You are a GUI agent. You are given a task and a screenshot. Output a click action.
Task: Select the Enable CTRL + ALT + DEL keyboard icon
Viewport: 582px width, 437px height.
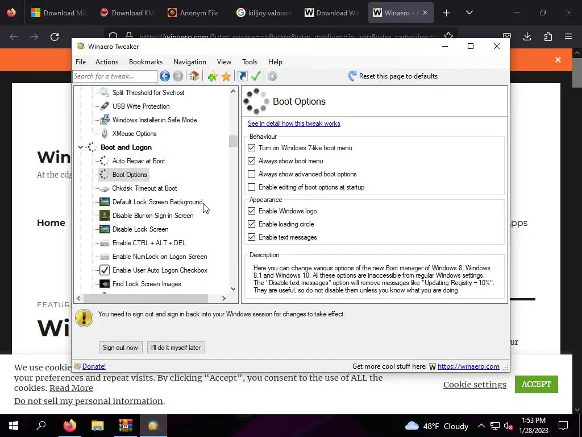105,243
